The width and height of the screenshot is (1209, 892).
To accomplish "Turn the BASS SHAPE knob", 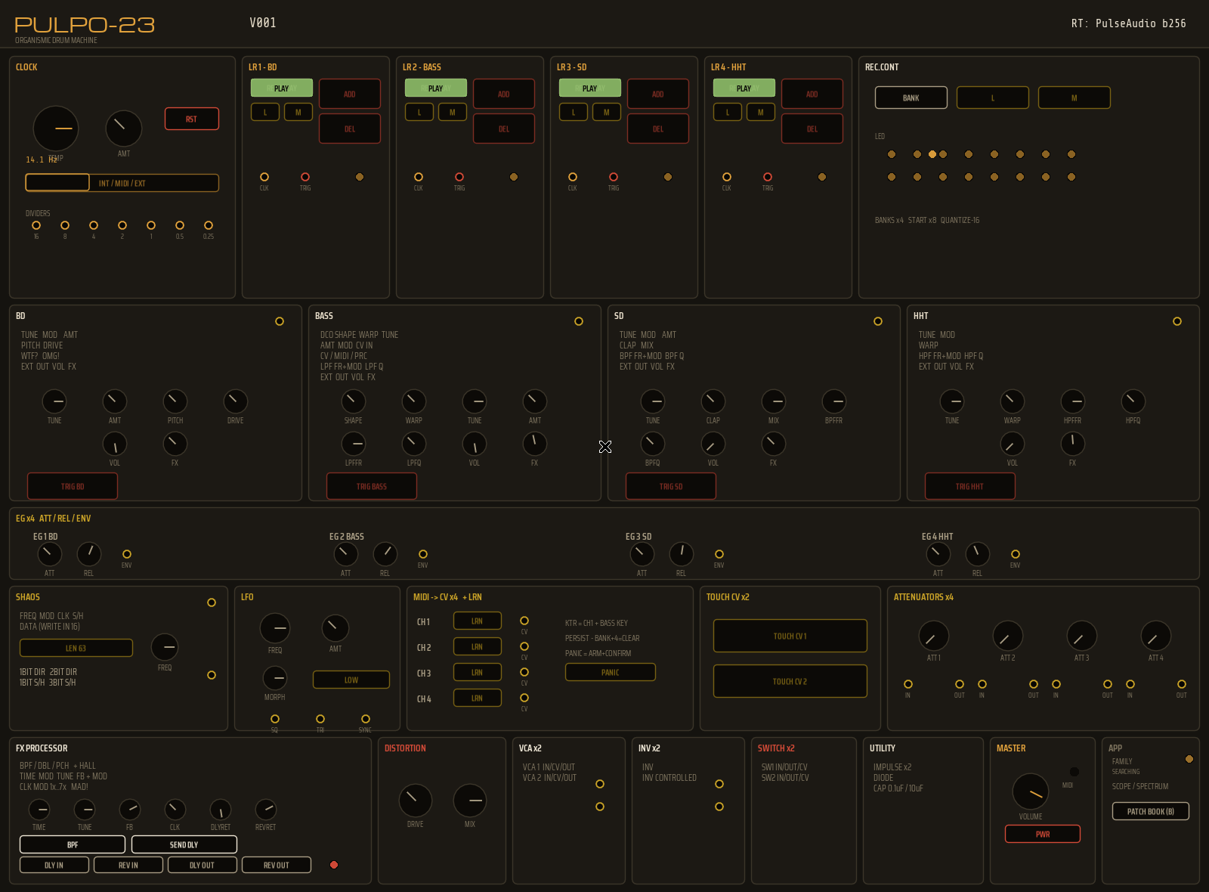I will [354, 401].
